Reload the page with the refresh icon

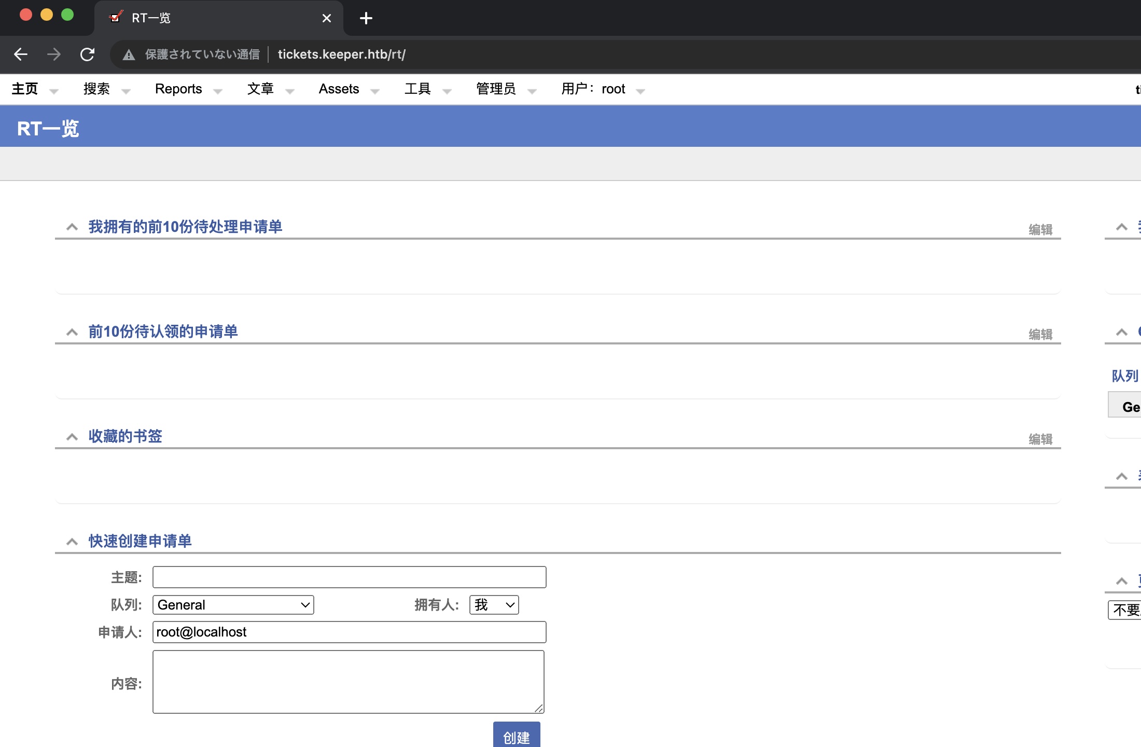87,54
